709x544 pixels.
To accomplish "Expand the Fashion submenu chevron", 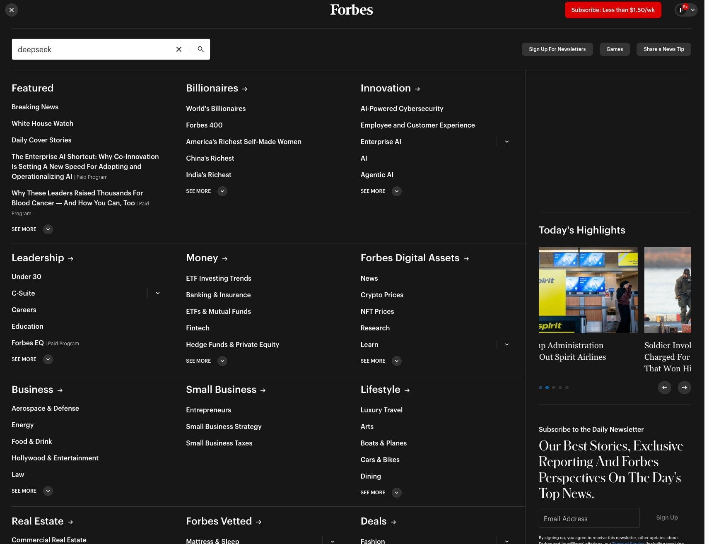I will tap(507, 541).
